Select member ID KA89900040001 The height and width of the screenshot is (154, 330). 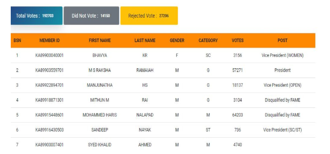[49, 55]
